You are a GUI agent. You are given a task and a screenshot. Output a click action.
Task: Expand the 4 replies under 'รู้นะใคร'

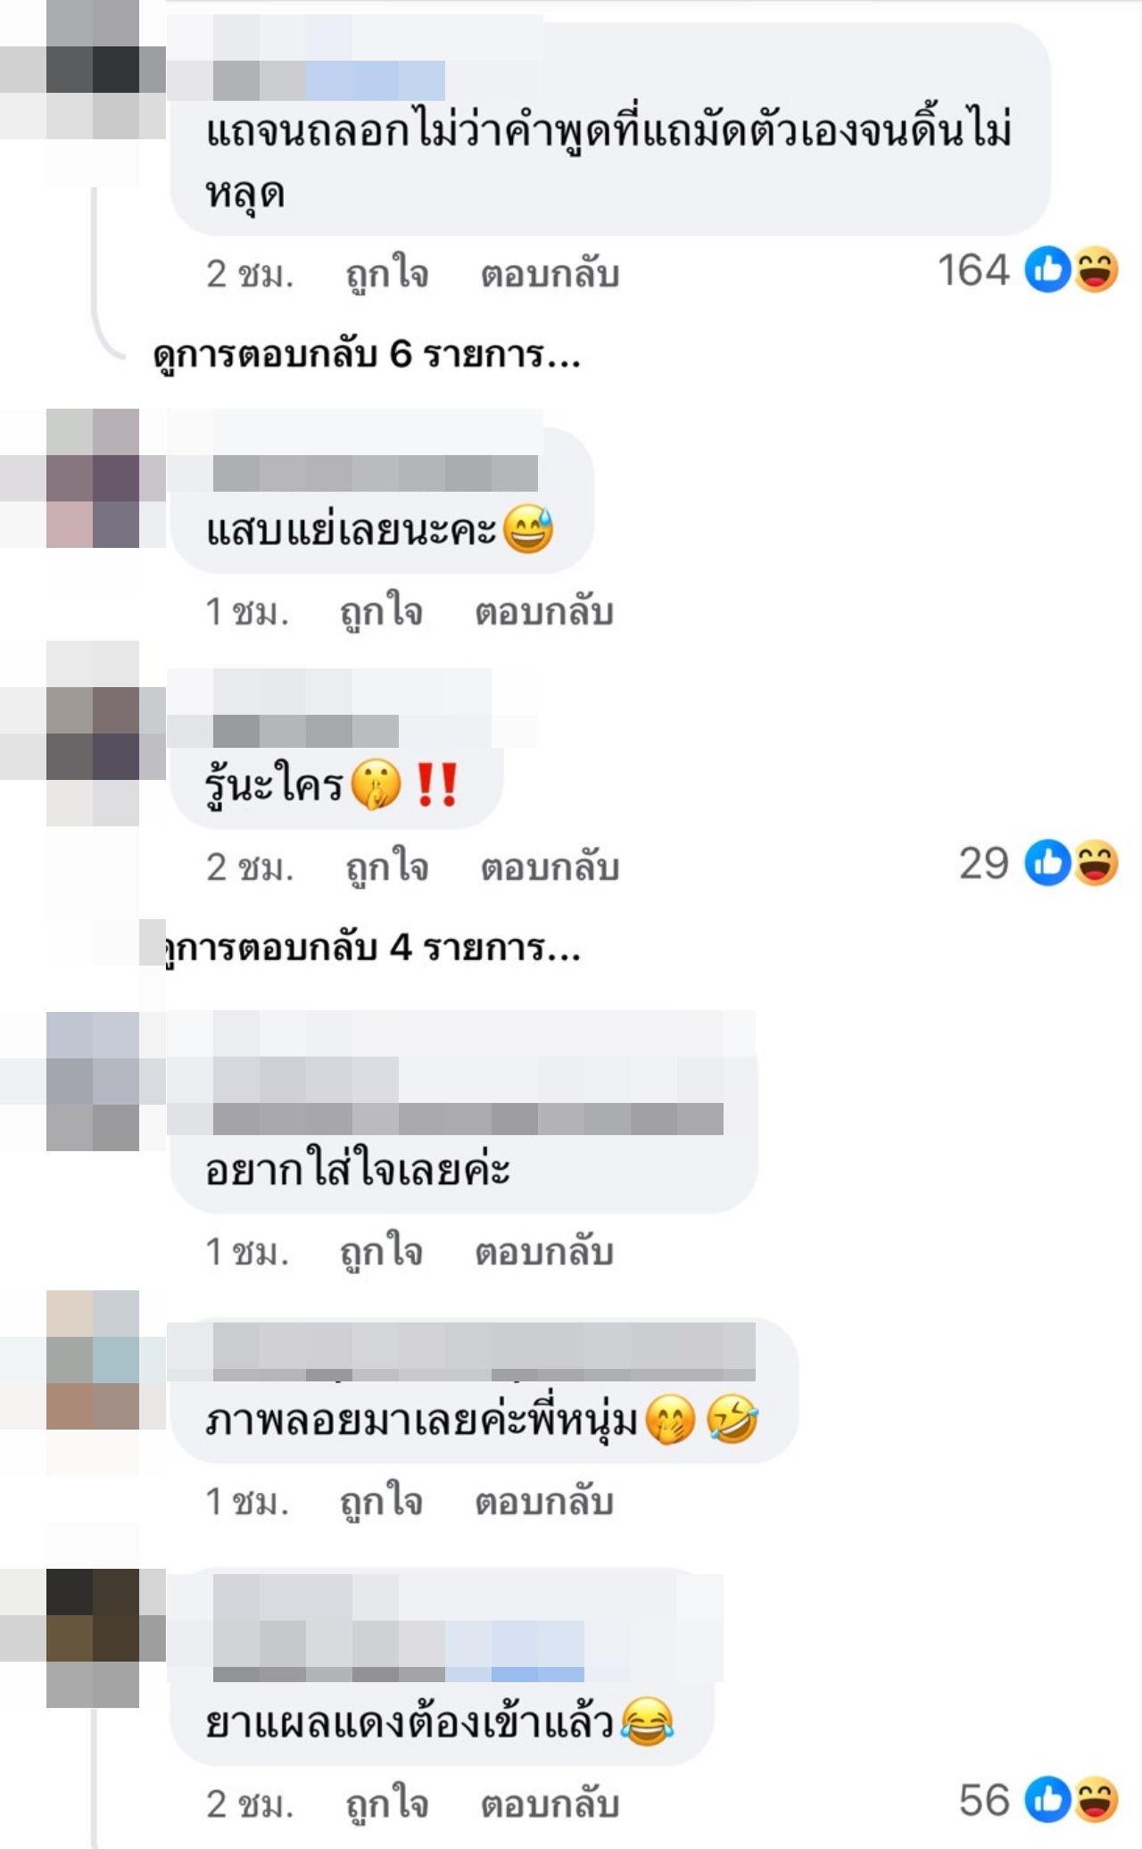[x=371, y=948]
